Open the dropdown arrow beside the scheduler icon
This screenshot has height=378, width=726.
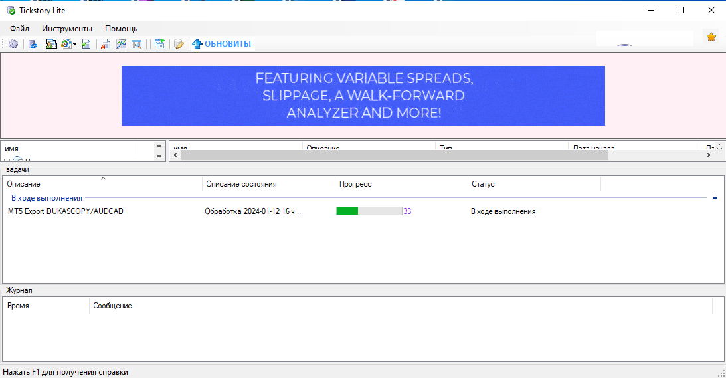[x=74, y=45]
